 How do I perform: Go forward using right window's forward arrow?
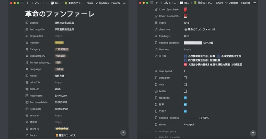pos(161,3)
